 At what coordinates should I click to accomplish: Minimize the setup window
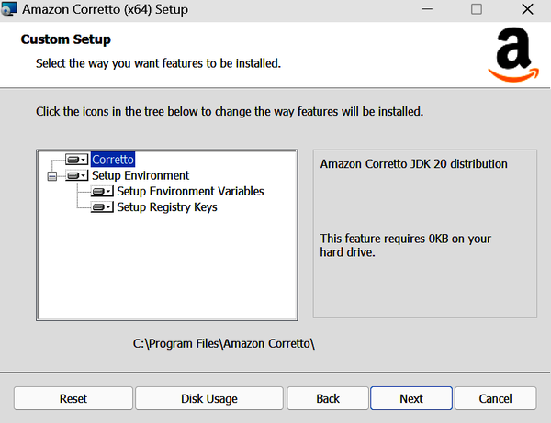(427, 9)
